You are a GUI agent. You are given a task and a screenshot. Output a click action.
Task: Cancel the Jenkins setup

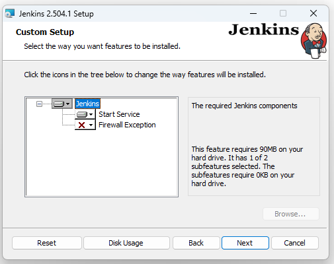(295, 243)
